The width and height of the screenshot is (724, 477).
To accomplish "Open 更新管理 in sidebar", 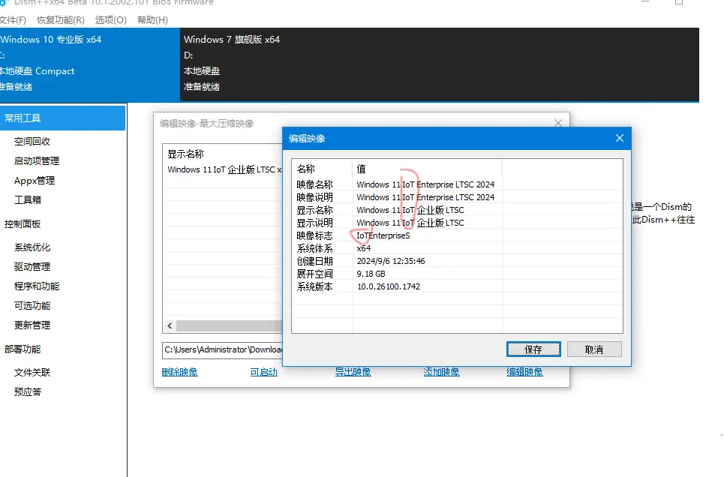I will 32,325.
